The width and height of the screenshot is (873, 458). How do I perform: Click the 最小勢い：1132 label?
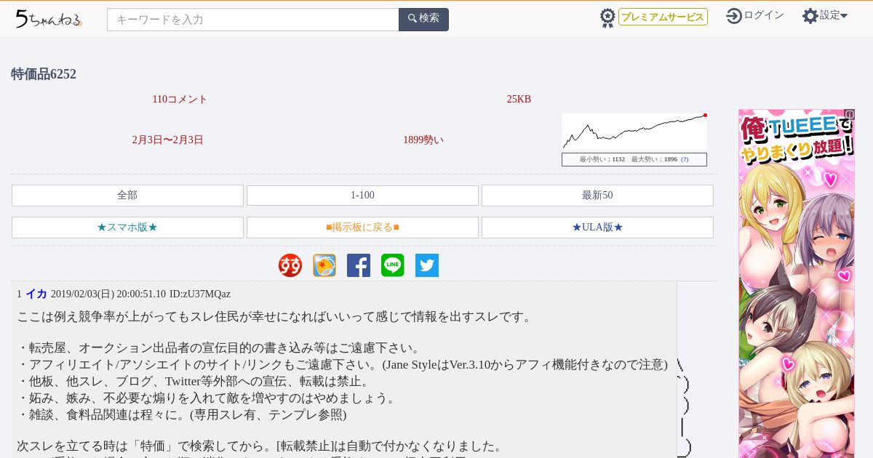point(602,159)
